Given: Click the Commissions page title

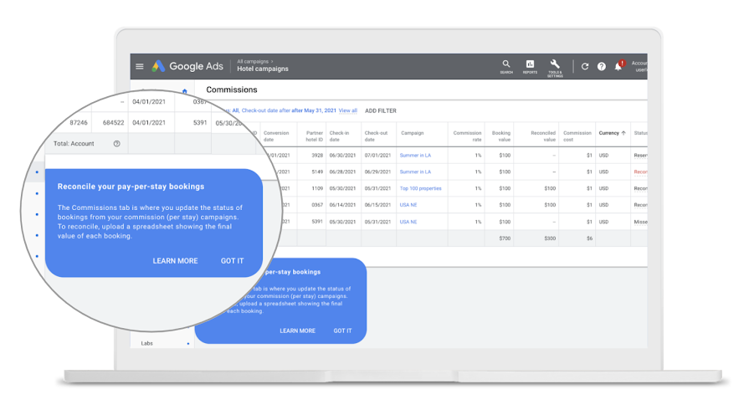Looking at the screenshot, I should tap(232, 90).
